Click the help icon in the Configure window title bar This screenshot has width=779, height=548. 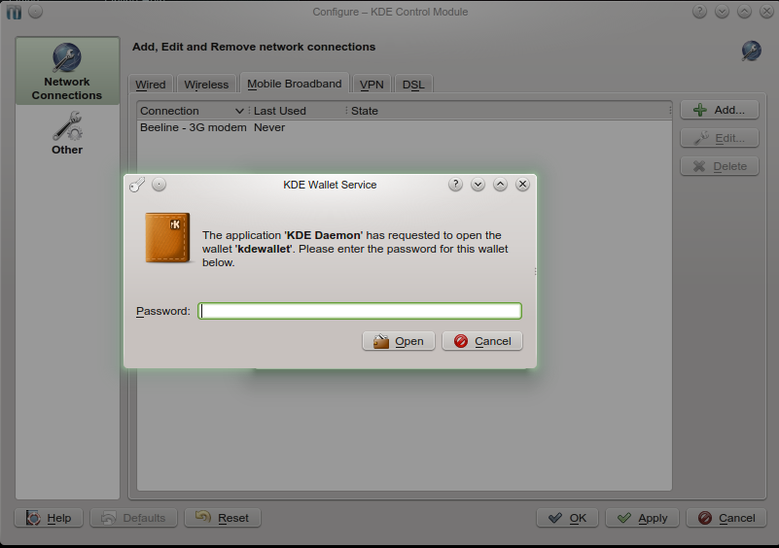point(699,12)
